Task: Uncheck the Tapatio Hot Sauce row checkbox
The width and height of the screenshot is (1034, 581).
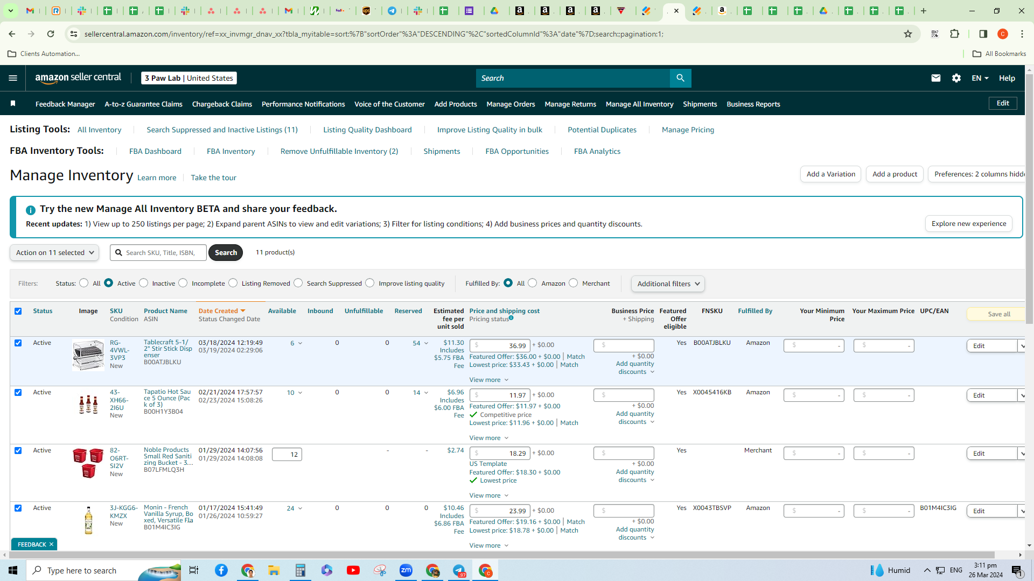Action: pyautogui.click(x=18, y=392)
